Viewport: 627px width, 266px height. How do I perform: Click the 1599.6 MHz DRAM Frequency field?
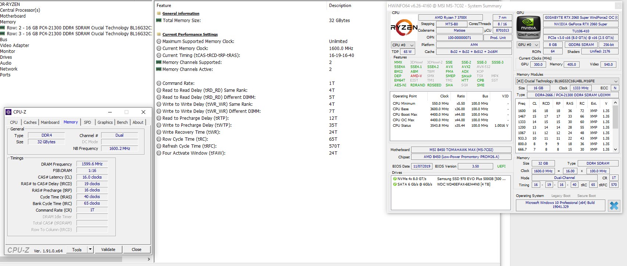(92, 164)
